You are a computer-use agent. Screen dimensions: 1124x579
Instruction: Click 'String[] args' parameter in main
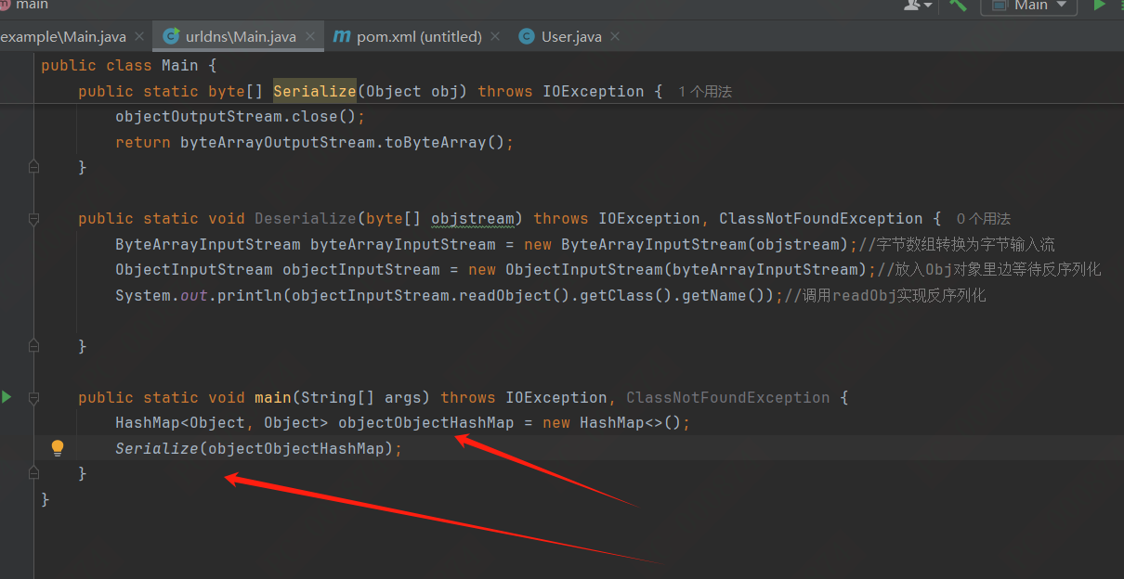pyautogui.click(x=361, y=397)
